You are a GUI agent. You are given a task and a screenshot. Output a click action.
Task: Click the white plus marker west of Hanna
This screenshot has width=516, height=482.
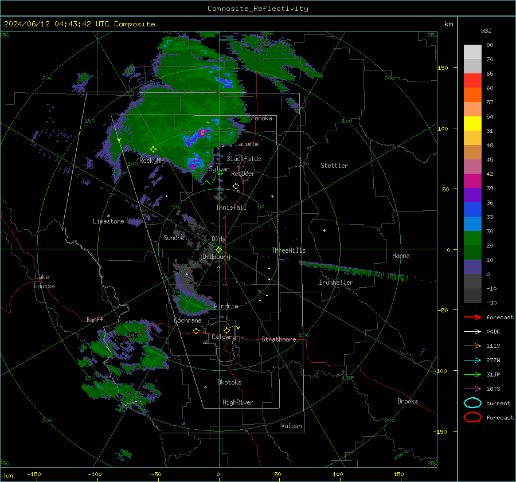tap(324, 230)
